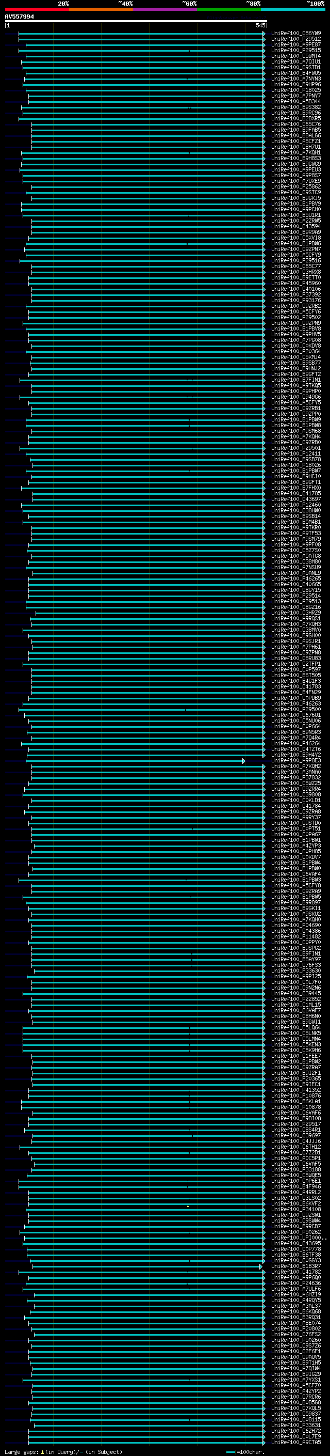This screenshot has height=1456, width=330.
Task: Click the yellow large-gaps triangle icon in the footer legend
Action: [x=42, y=1452]
